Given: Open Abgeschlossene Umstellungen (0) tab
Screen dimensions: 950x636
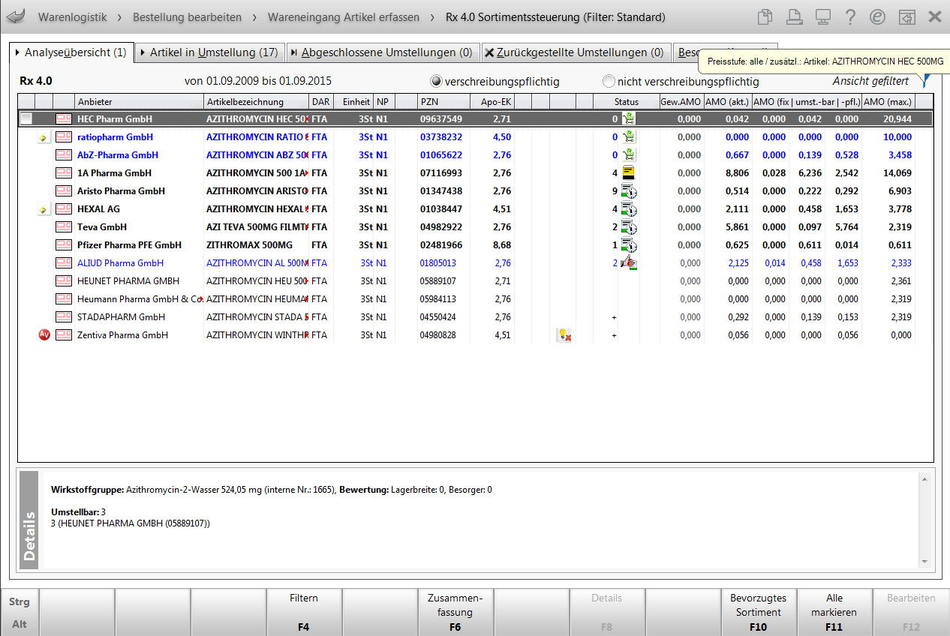Looking at the screenshot, I should point(382,52).
